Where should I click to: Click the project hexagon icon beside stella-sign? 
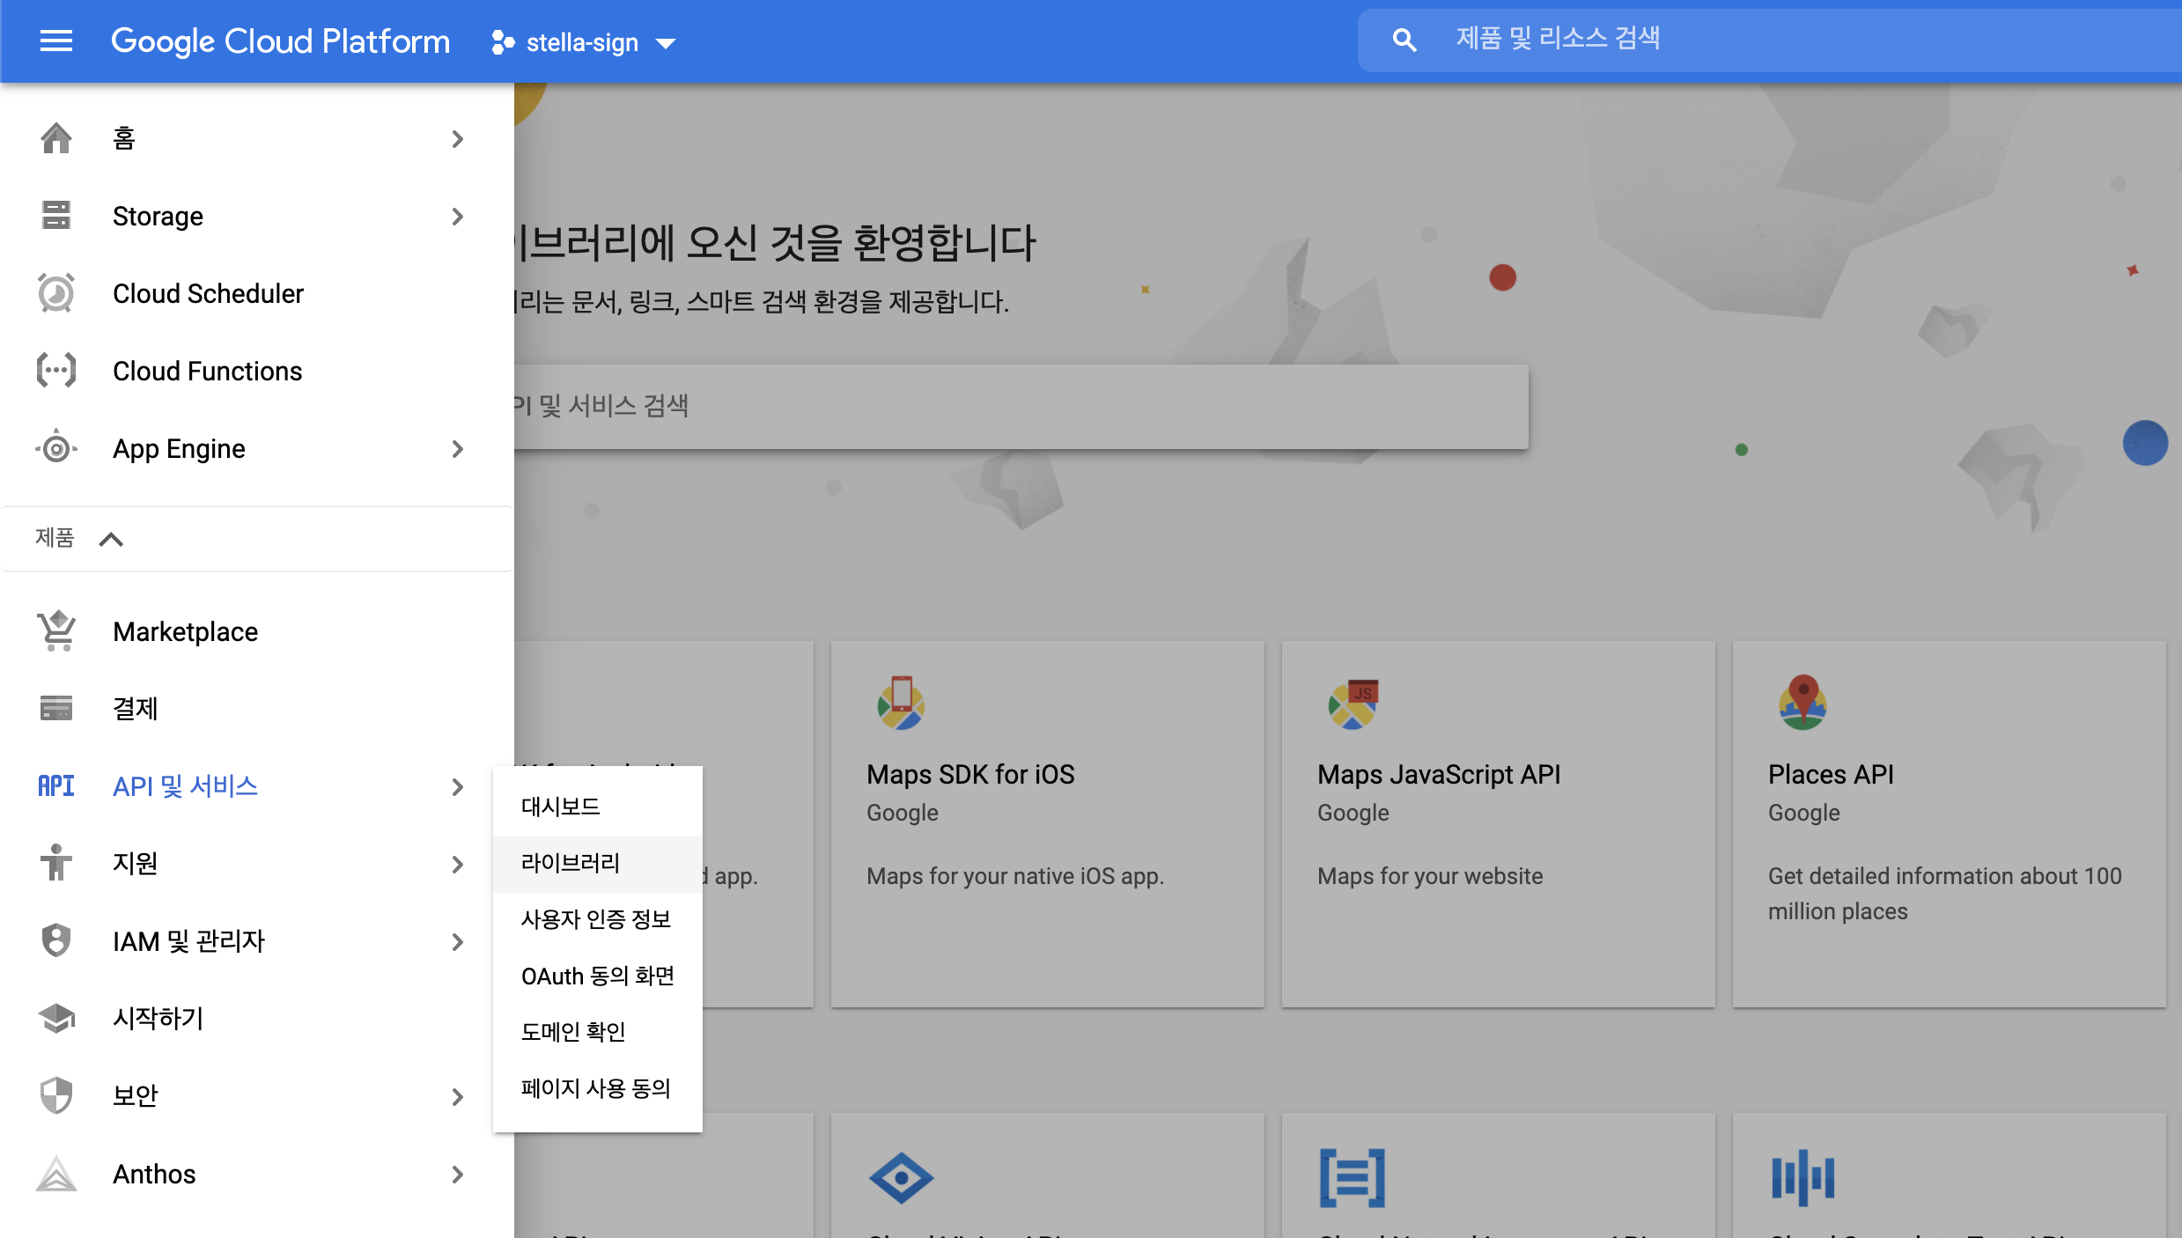[x=503, y=42]
